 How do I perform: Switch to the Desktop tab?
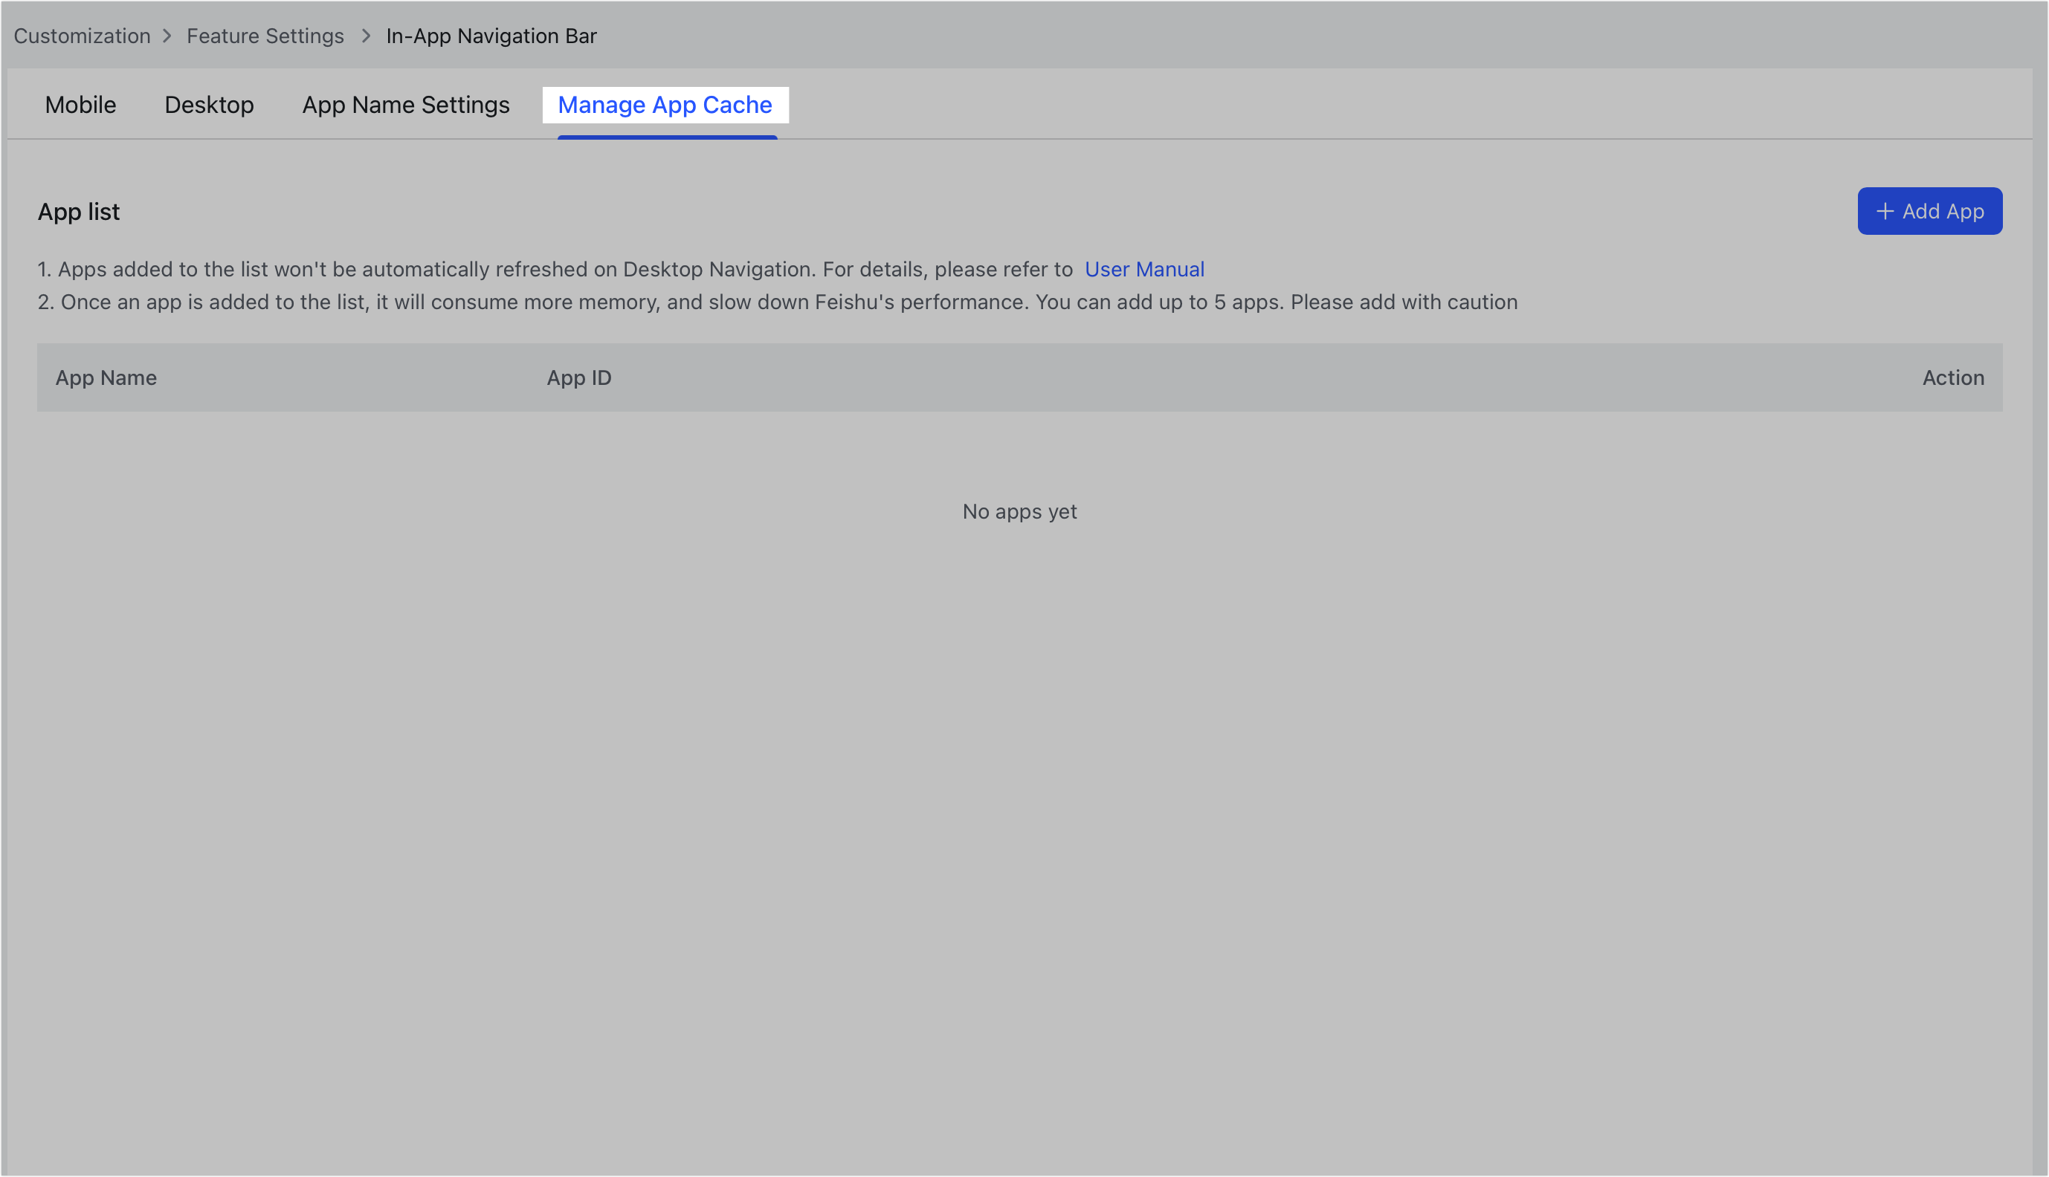[x=209, y=104]
